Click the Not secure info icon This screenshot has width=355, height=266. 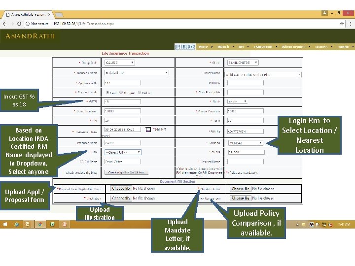point(28,24)
